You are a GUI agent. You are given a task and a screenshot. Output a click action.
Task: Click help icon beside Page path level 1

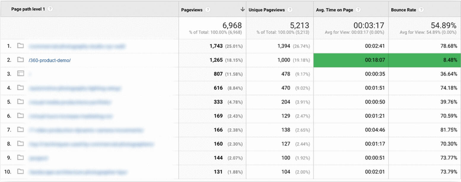tap(50, 9)
